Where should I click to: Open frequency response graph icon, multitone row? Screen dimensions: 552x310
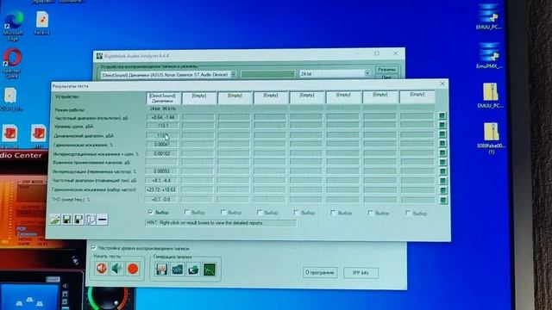tap(442, 115)
